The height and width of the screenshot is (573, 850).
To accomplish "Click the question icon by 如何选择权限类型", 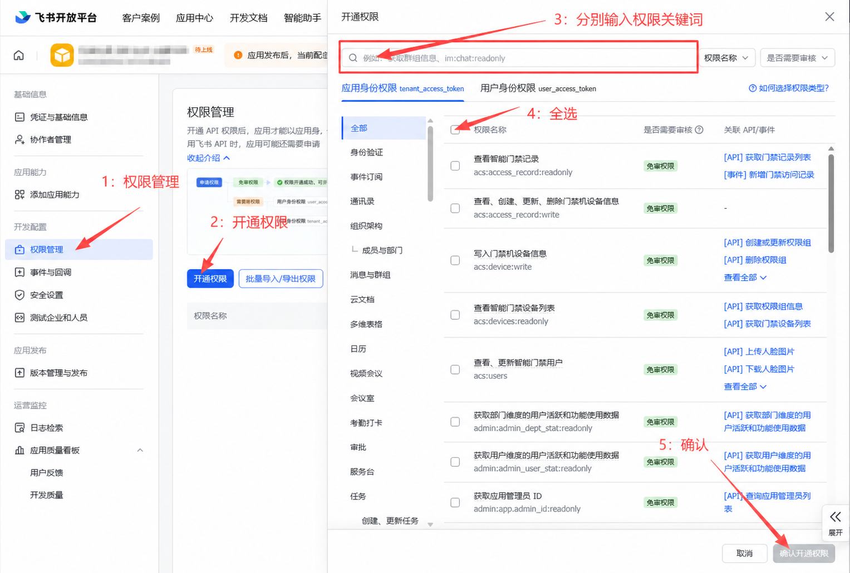I will point(753,88).
